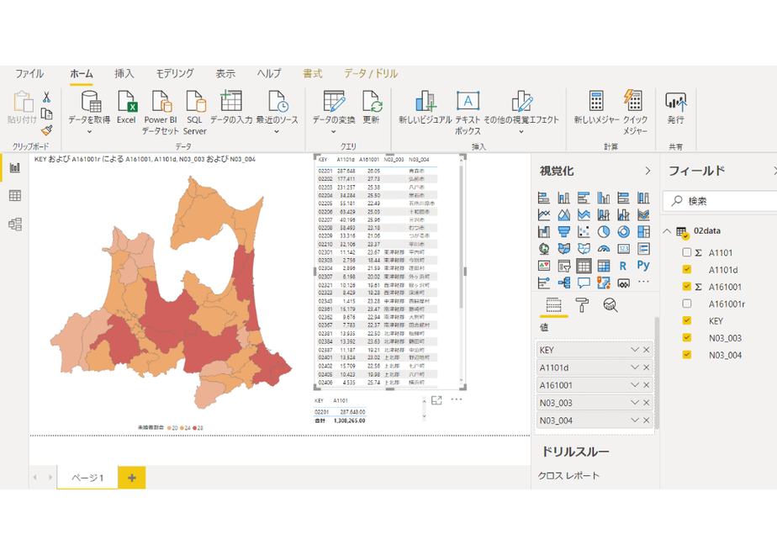
Task: Check the A1101 field checkbox
Action: click(687, 252)
